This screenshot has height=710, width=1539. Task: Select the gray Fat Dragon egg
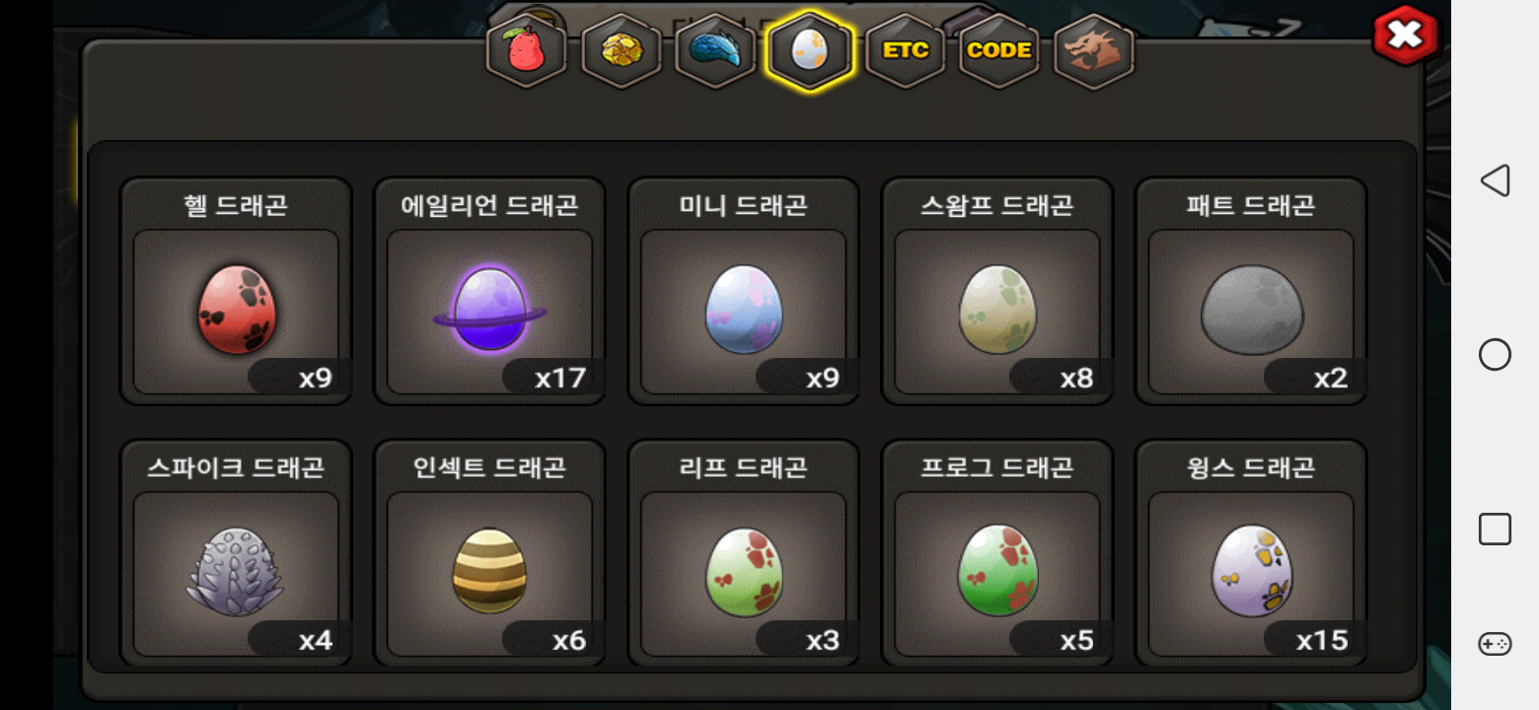(x=1251, y=291)
